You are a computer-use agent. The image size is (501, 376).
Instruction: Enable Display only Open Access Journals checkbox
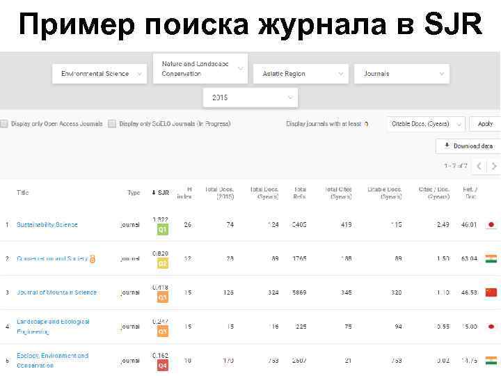pyautogui.click(x=4, y=124)
